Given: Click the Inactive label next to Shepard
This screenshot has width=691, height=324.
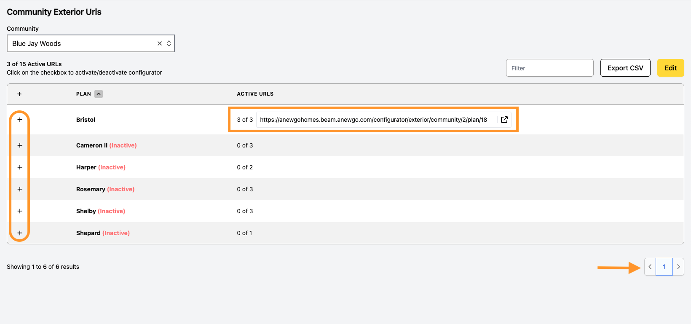Looking at the screenshot, I should (x=116, y=233).
